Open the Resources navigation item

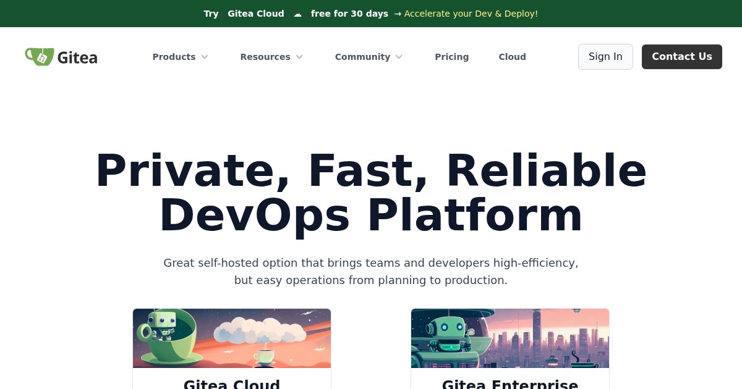(x=271, y=57)
